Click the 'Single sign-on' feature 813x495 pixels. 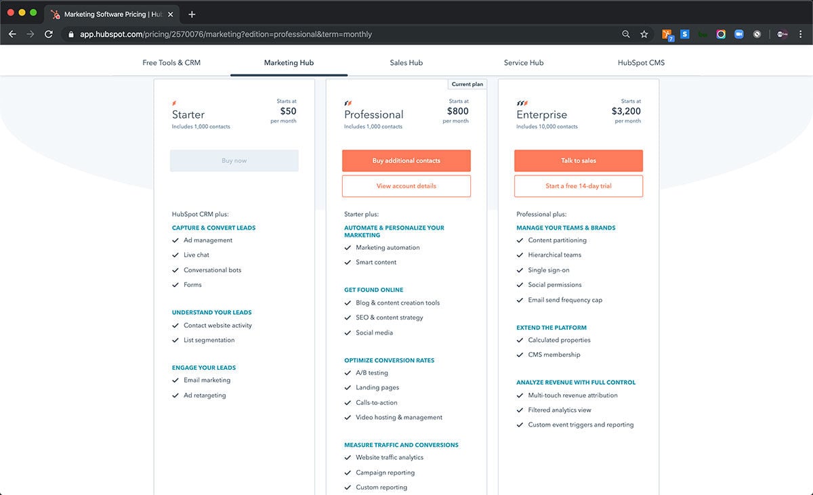coord(549,270)
